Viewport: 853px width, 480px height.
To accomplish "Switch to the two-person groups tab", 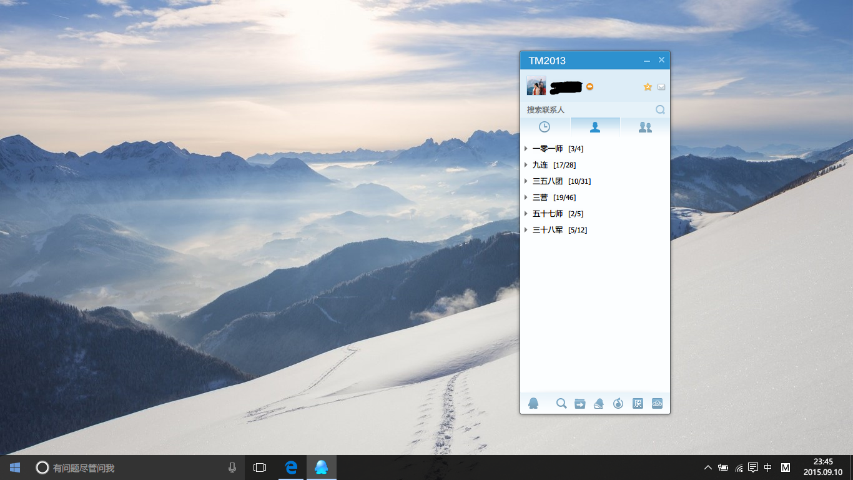I will (x=645, y=127).
